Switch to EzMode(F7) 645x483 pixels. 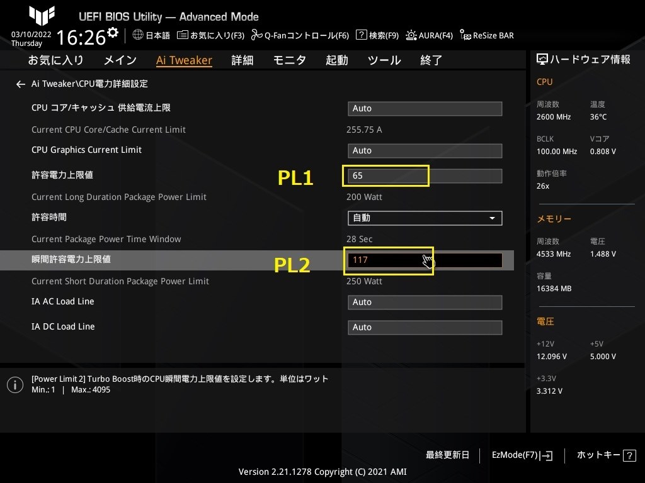522,455
